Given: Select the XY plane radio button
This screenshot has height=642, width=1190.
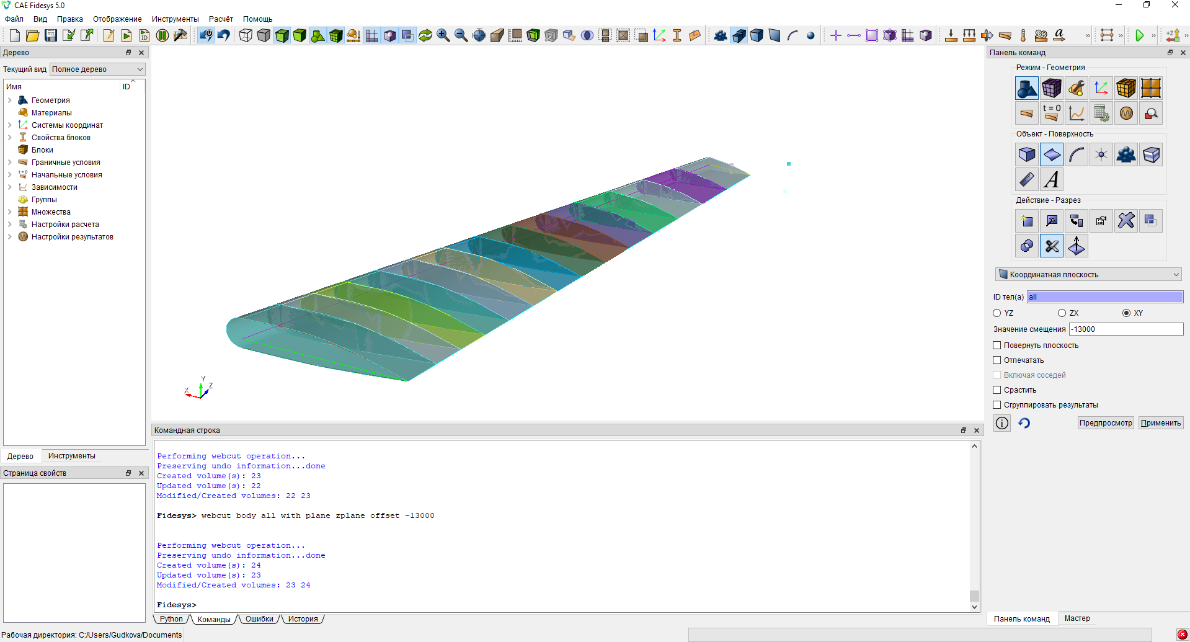Looking at the screenshot, I should (1126, 313).
